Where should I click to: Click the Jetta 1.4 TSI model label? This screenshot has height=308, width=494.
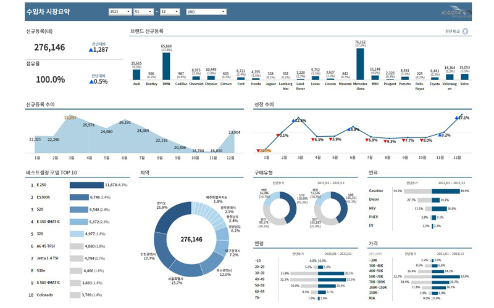[48, 258]
